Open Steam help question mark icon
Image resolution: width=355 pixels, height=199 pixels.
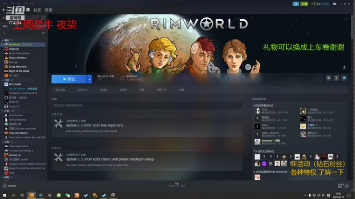click(312, 4)
